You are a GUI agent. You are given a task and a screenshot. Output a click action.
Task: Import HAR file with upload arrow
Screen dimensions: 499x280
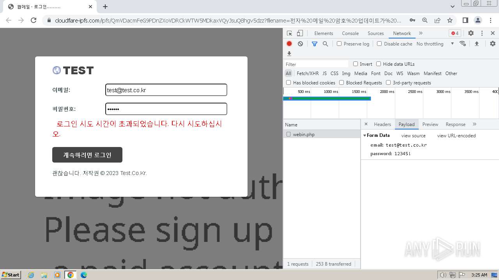pyautogui.click(x=476, y=44)
